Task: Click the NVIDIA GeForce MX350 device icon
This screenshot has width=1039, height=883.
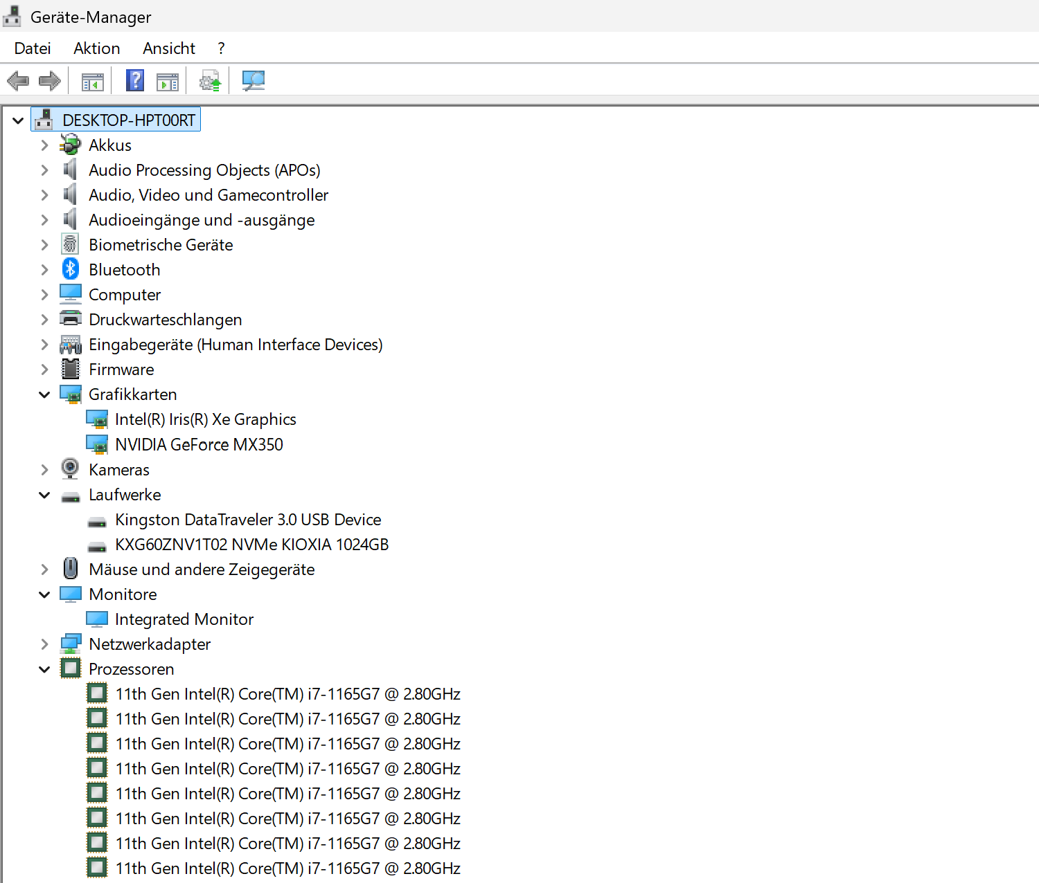Action: pos(97,444)
